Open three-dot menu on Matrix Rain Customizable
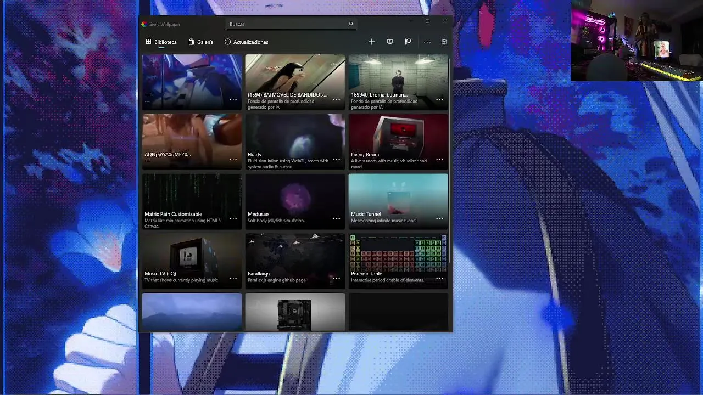 tap(233, 219)
